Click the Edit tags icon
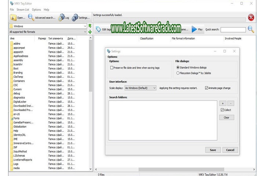Viewport: 264px width, 176px height. (x=98, y=29)
